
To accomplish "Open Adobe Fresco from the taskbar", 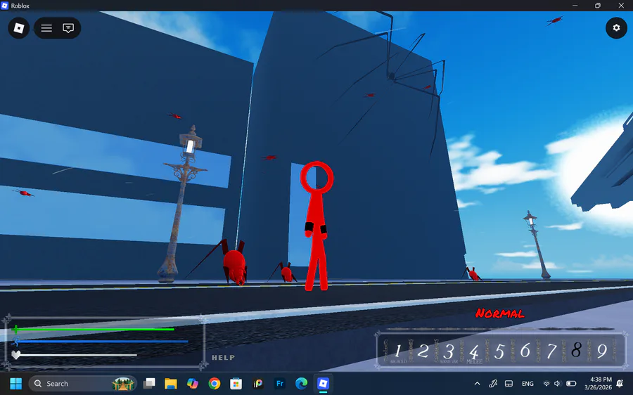I will click(280, 383).
